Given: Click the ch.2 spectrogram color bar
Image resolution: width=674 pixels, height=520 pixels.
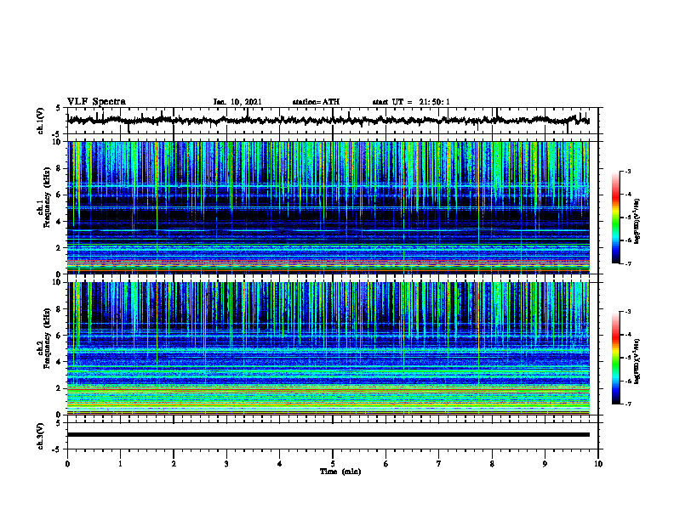Looking at the screenshot, I should pyautogui.click(x=616, y=358).
